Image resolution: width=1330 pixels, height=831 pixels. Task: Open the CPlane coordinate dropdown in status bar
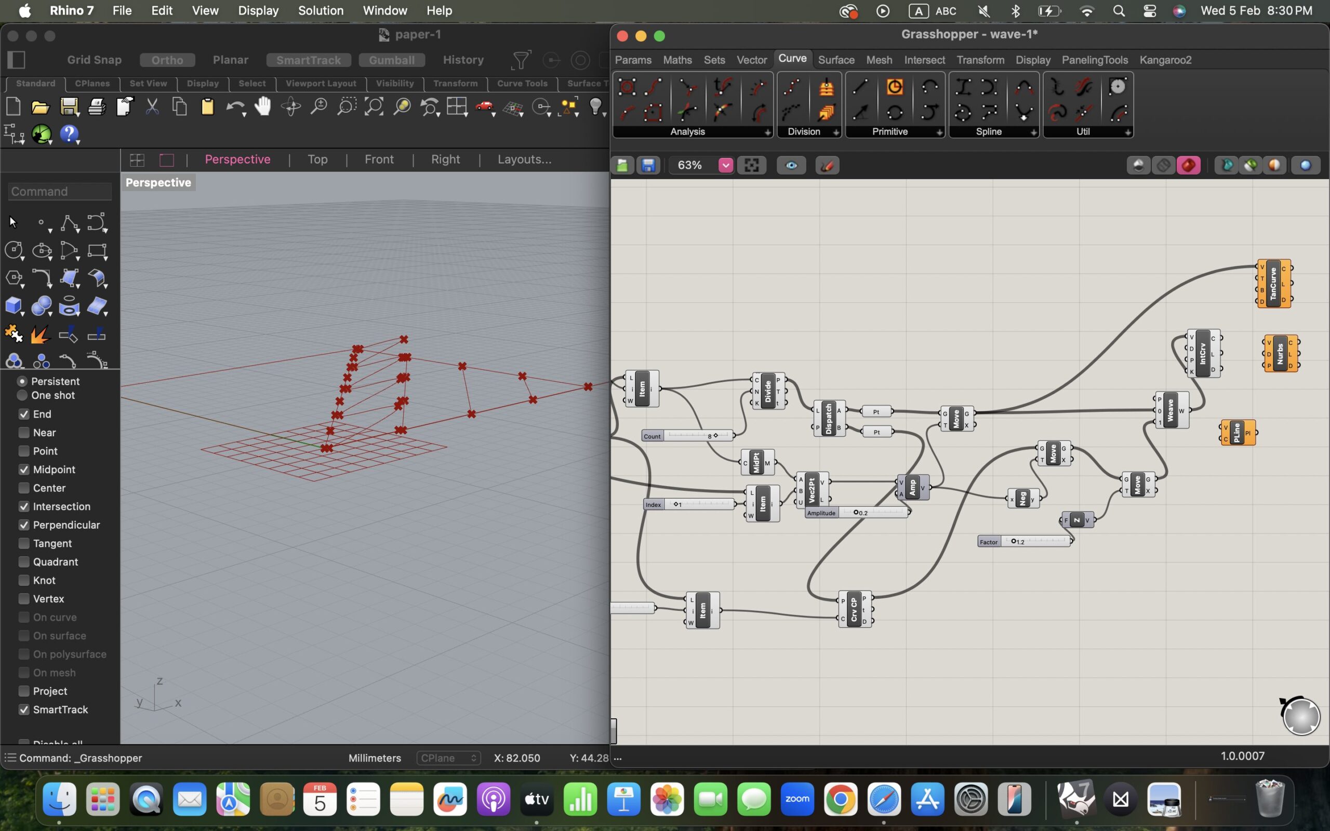[x=448, y=758]
